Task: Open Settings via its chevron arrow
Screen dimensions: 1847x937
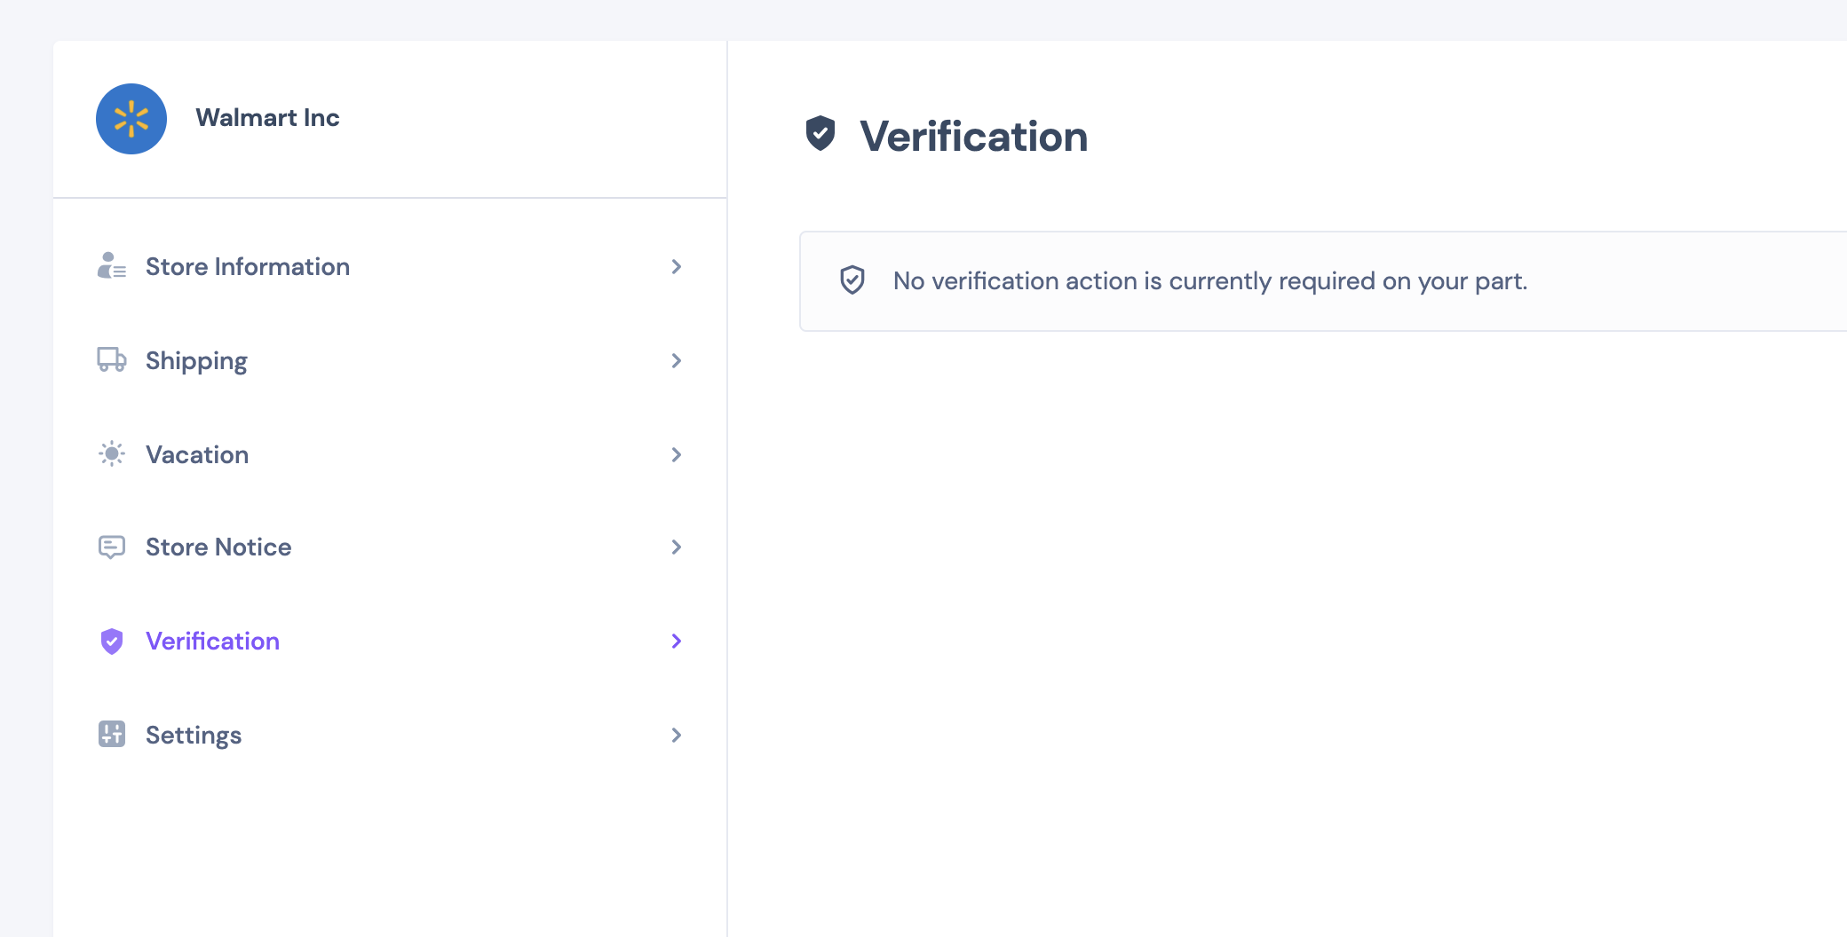Action: 677,735
